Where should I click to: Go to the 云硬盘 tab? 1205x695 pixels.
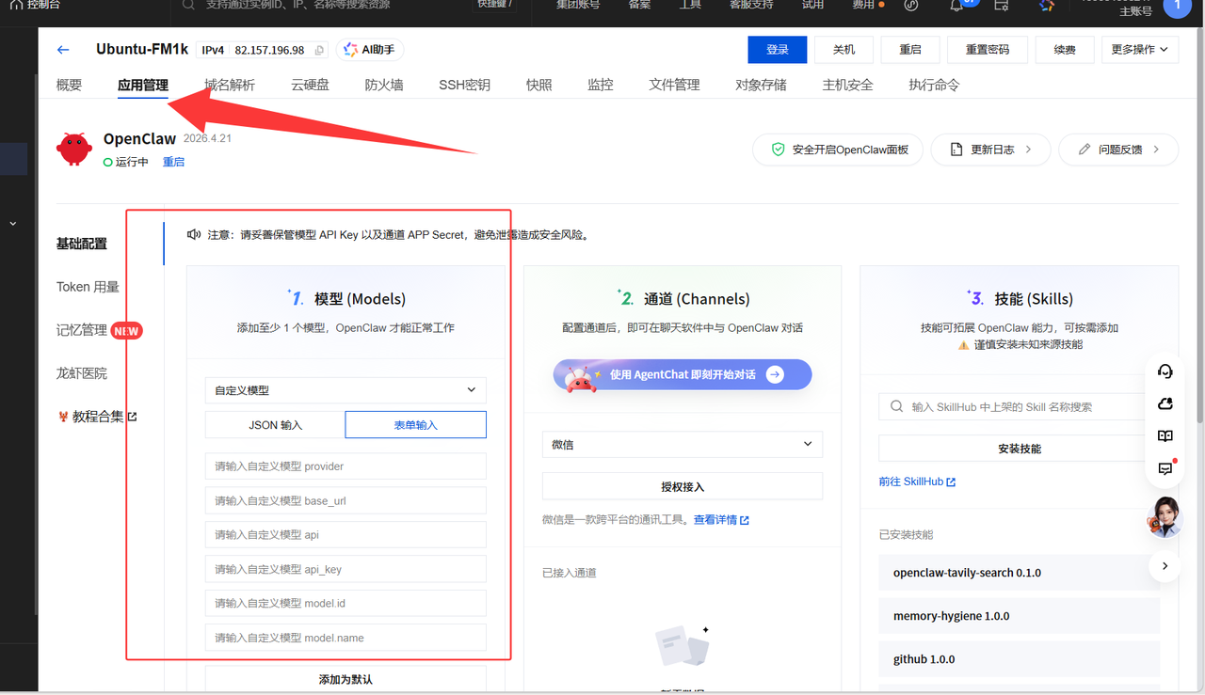coord(310,85)
